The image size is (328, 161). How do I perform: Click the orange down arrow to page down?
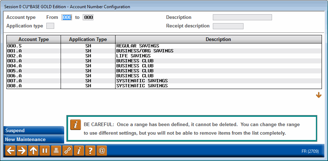319,95
